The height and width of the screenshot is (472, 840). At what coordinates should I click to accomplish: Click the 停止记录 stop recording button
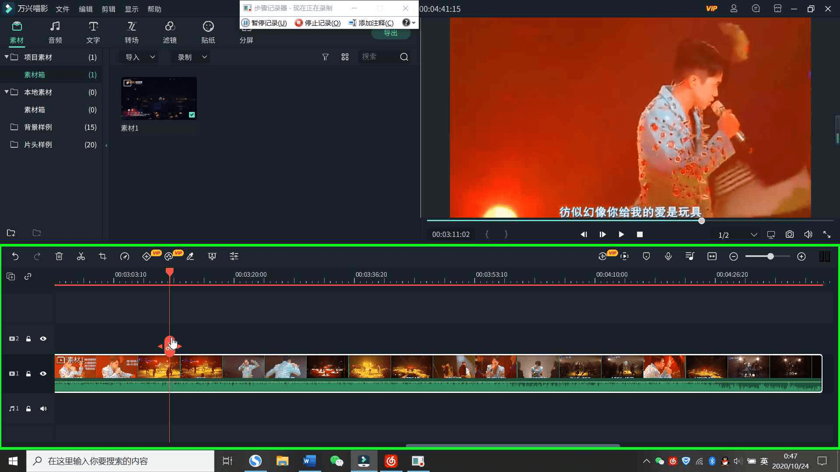click(318, 23)
